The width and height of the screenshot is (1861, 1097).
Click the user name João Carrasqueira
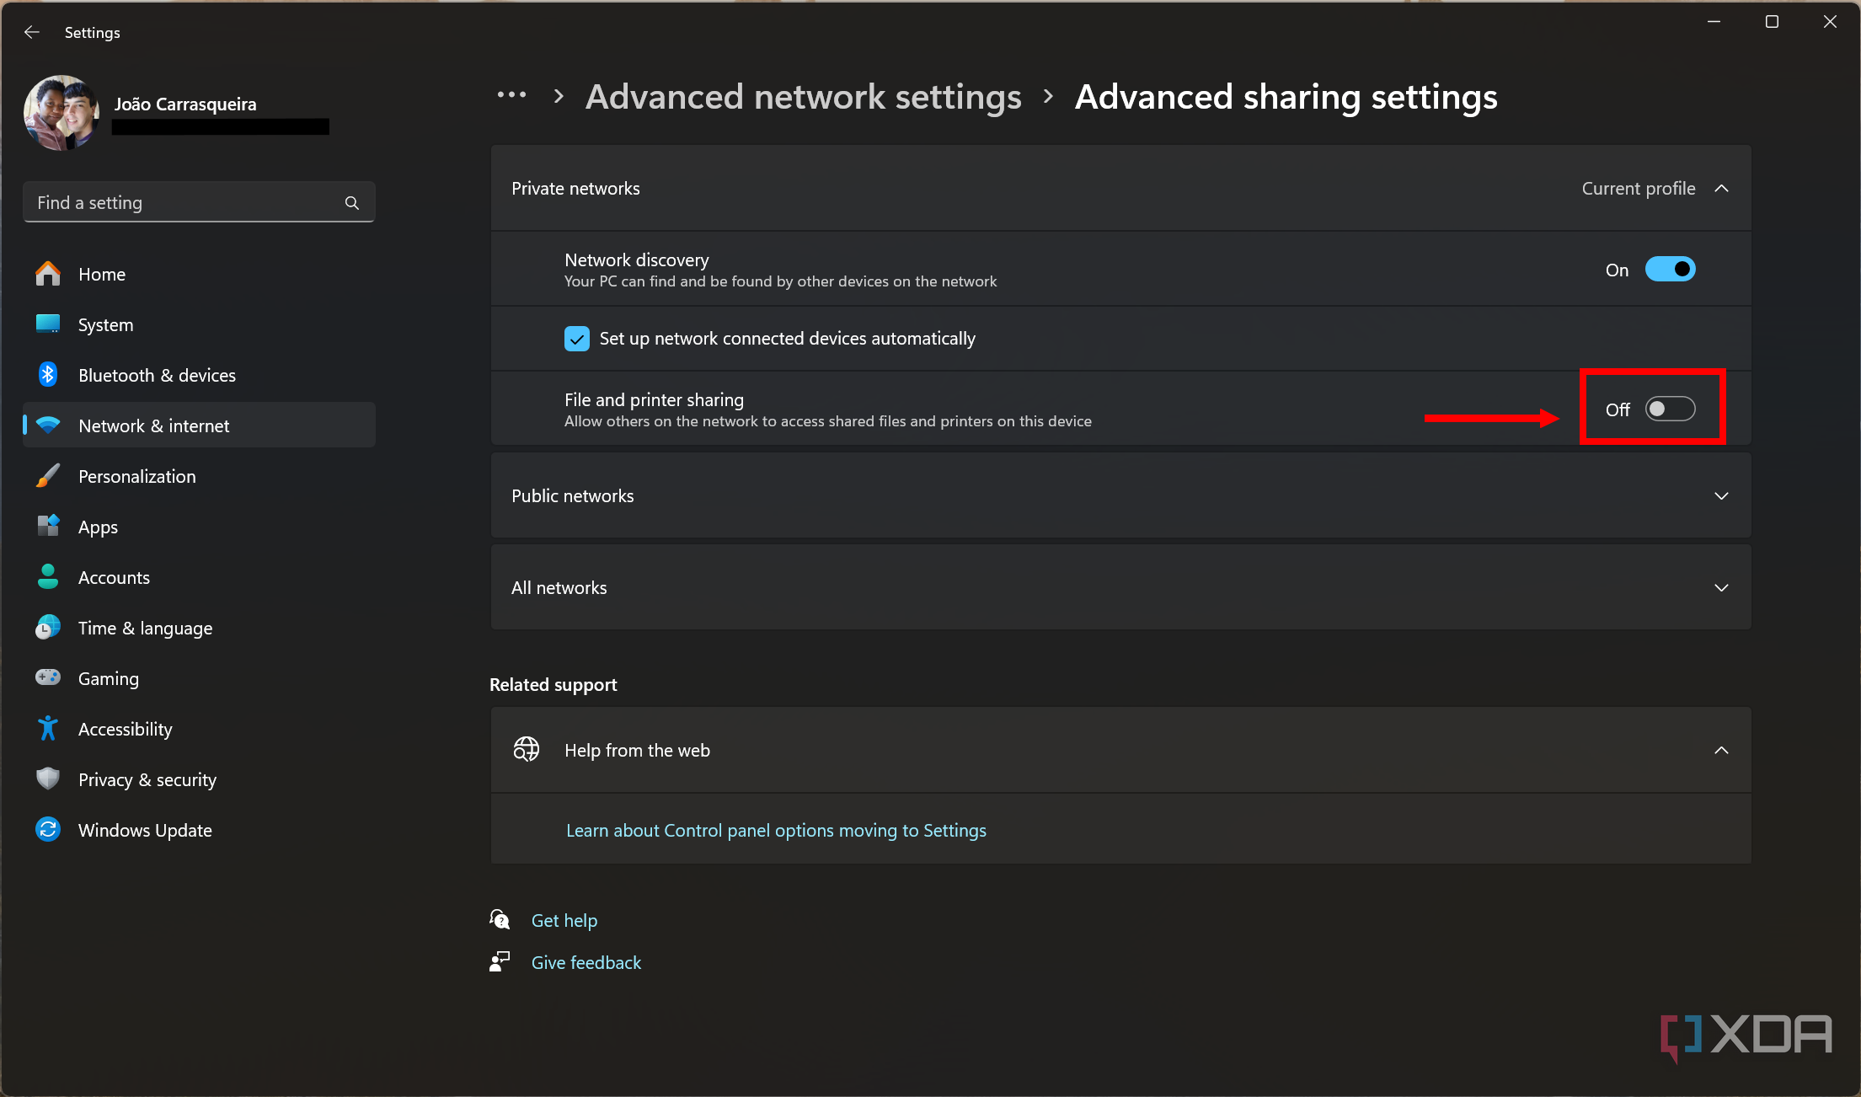click(185, 104)
